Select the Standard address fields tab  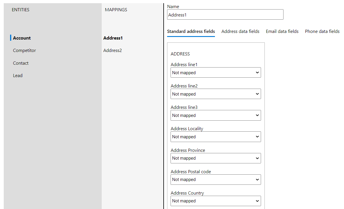pyautogui.click(x=191, y=31)
